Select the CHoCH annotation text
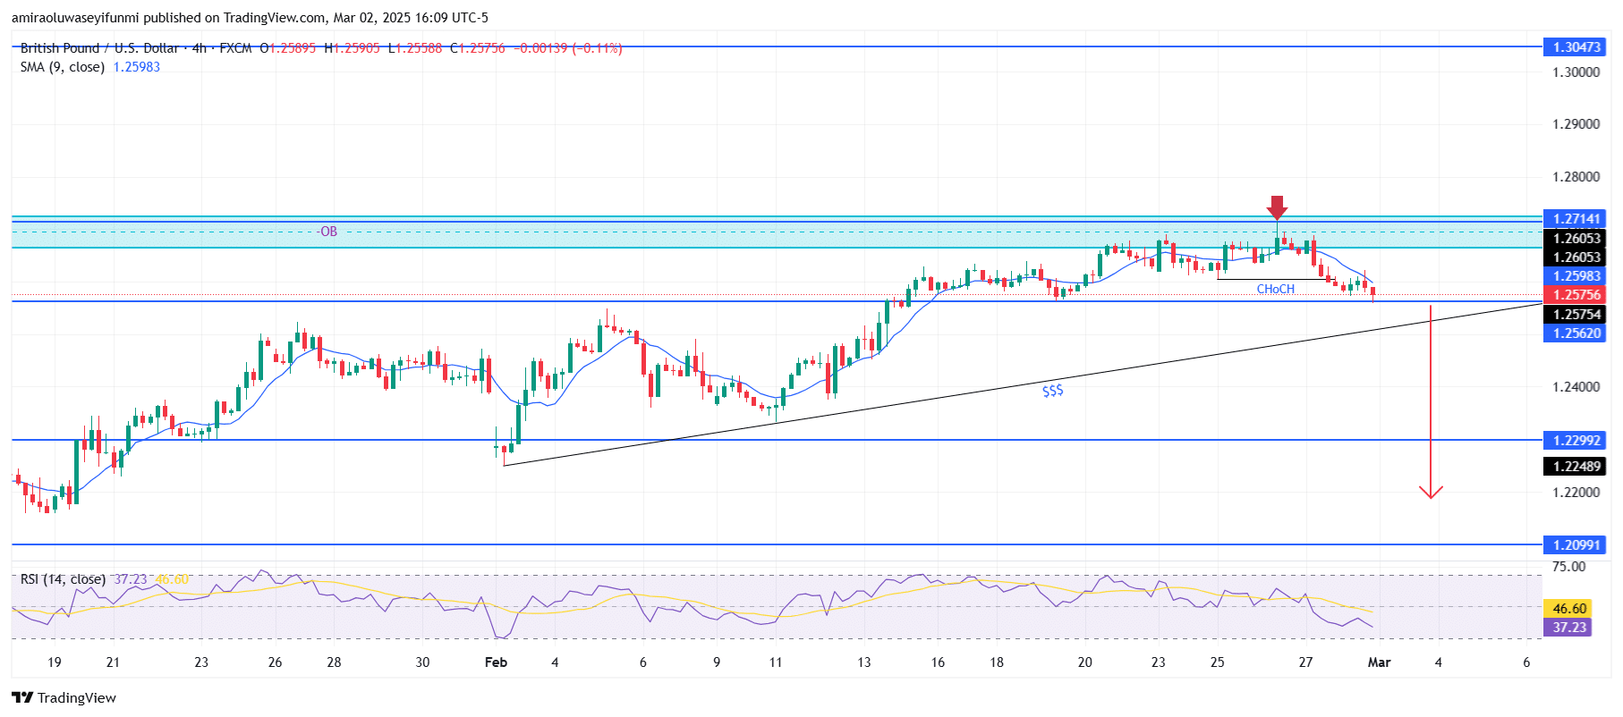 pyautogui.click(x=1275, y=290)
